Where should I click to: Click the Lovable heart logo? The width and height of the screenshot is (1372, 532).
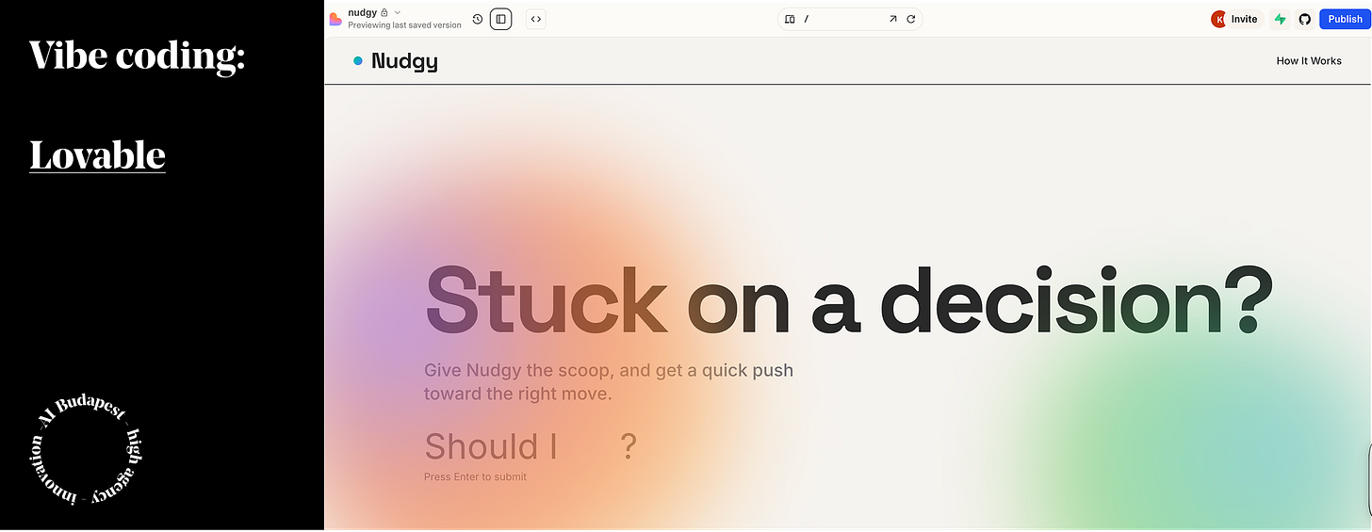point(335,19)
